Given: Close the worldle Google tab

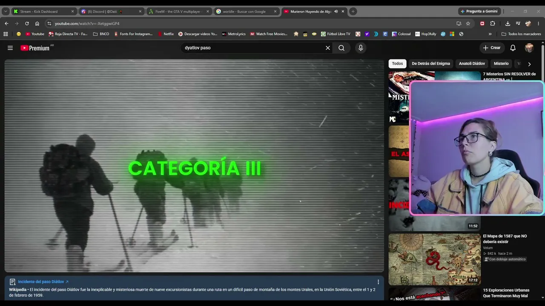Looking at the screenshot, I should [275, 11].
